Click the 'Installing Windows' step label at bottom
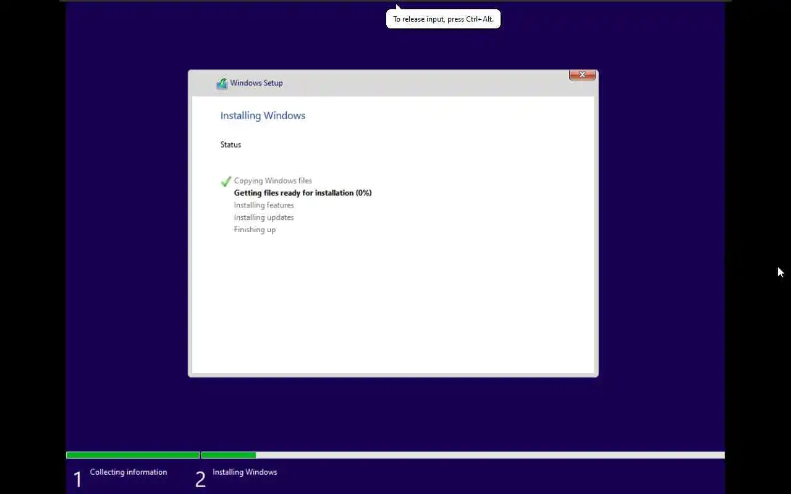The height and width of the screenshot is (494, 791). point(245,472)
